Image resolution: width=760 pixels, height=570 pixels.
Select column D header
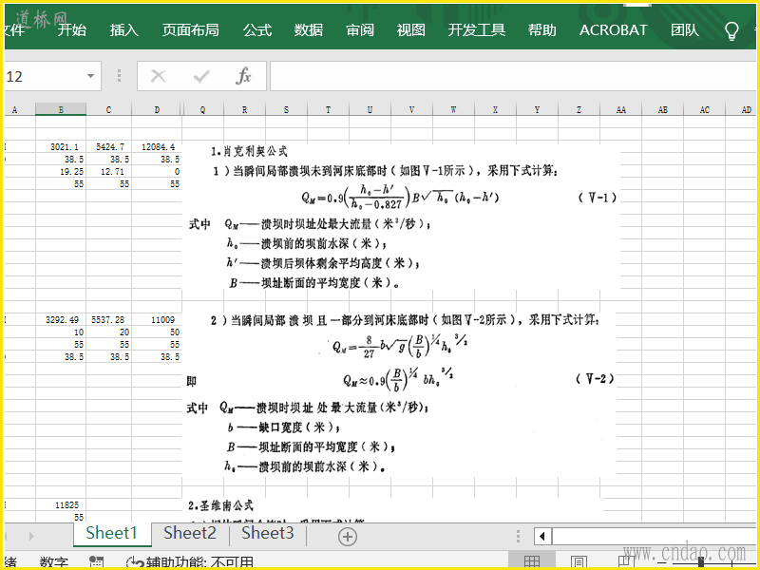click(x=157, y=109)
